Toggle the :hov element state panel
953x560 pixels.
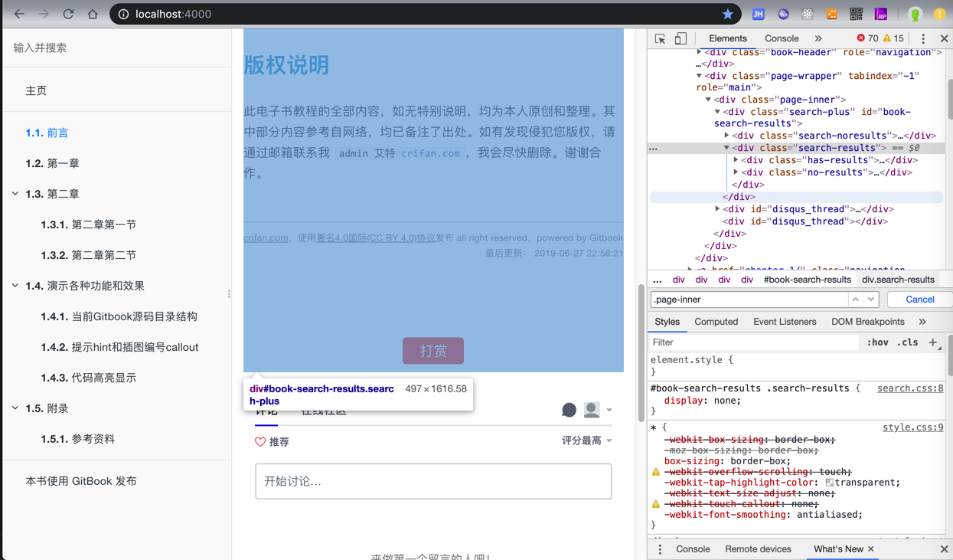[x=877, y=342]
